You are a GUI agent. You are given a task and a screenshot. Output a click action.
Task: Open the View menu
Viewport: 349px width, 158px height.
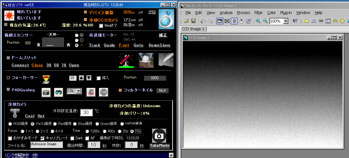coord(211,13)
